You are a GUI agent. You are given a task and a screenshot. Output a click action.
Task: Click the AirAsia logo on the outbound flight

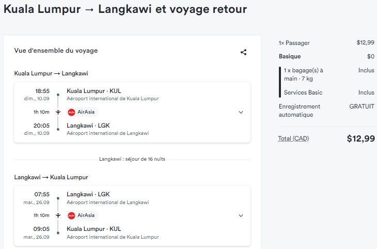click(71, 112)
